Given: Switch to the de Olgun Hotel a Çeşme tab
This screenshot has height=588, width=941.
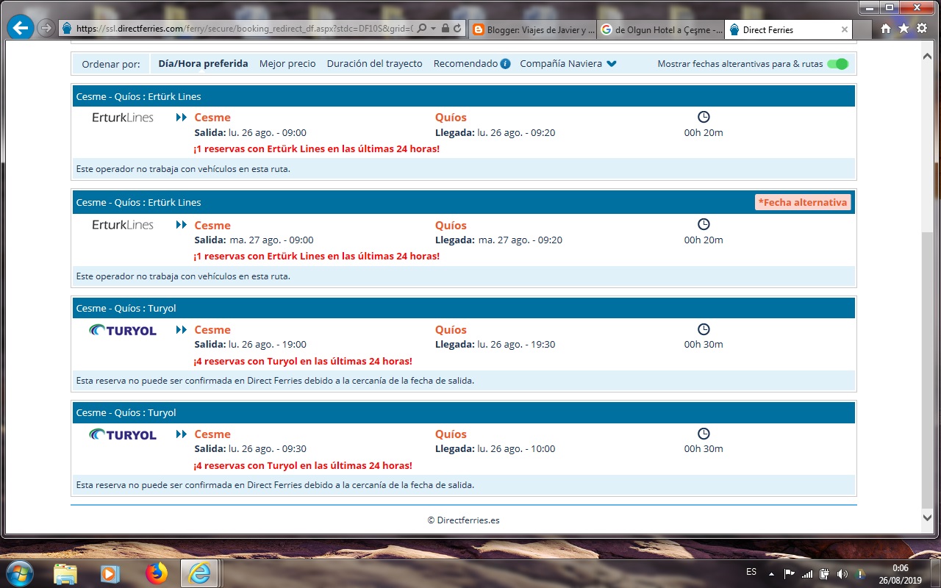Looking at the screenshot, I should click(x=660, y=29).
